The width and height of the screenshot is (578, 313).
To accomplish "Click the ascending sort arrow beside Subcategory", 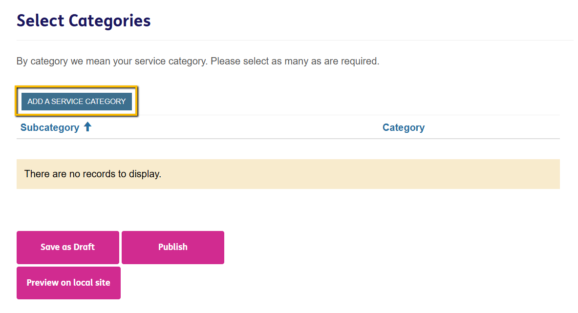I will pos(87,127).
